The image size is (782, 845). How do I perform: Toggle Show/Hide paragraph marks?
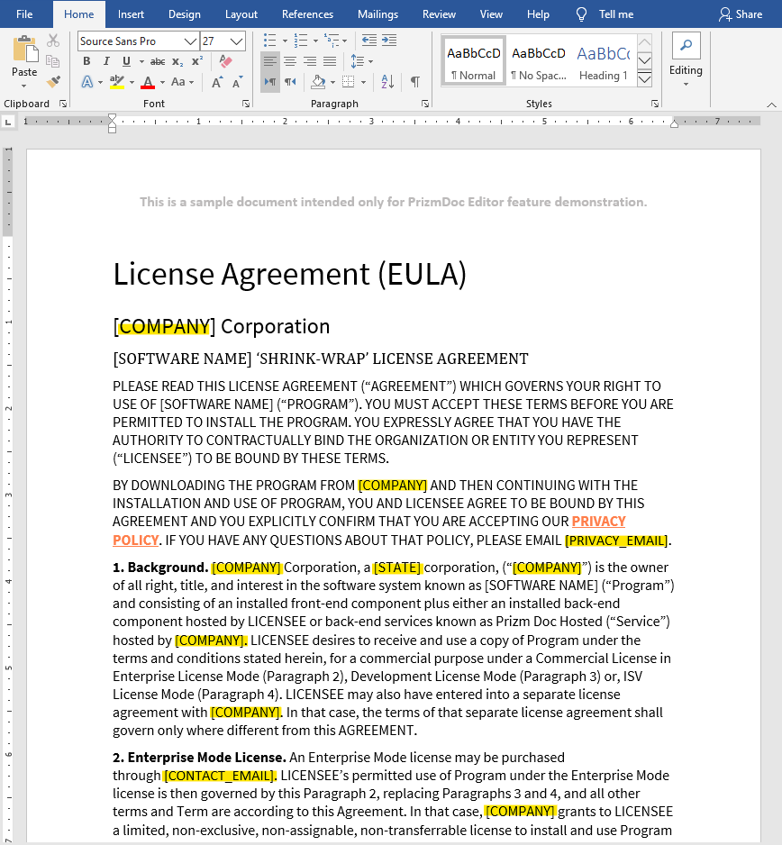pos(415,82)
